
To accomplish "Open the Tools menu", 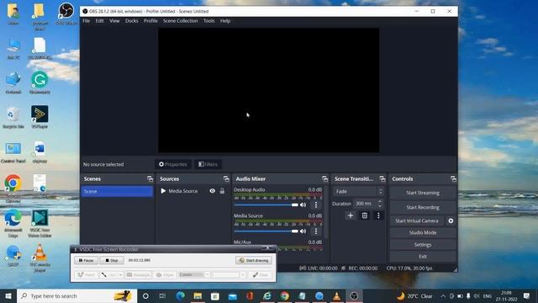I will click(209, 21).
